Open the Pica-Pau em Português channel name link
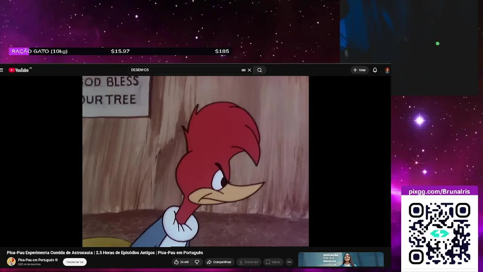 [36, 260]
